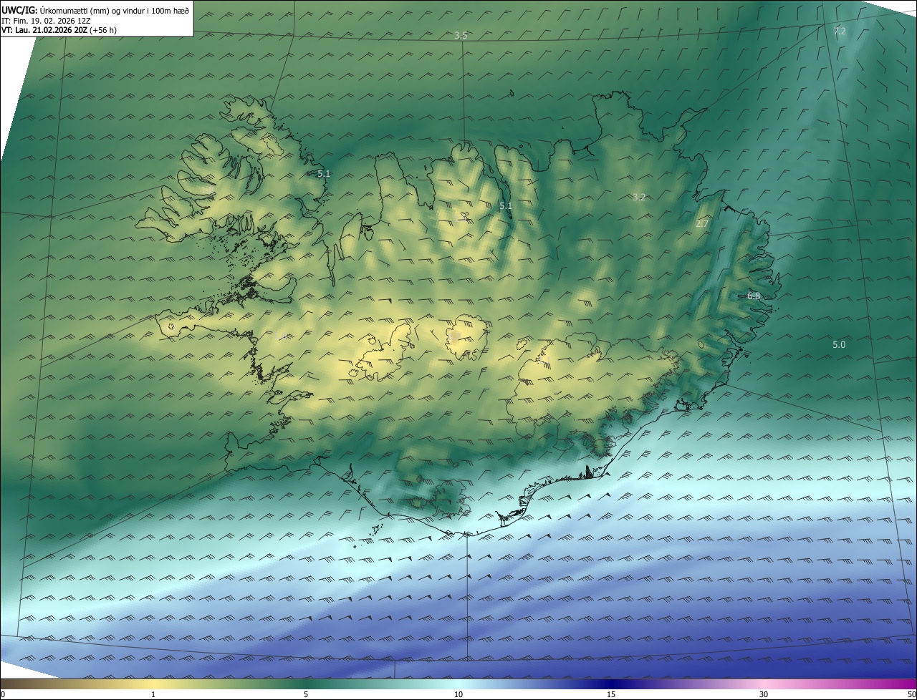Click the 3.5 value label on the map
Viewport: 917px width, 700px height.
coord(461,35)
